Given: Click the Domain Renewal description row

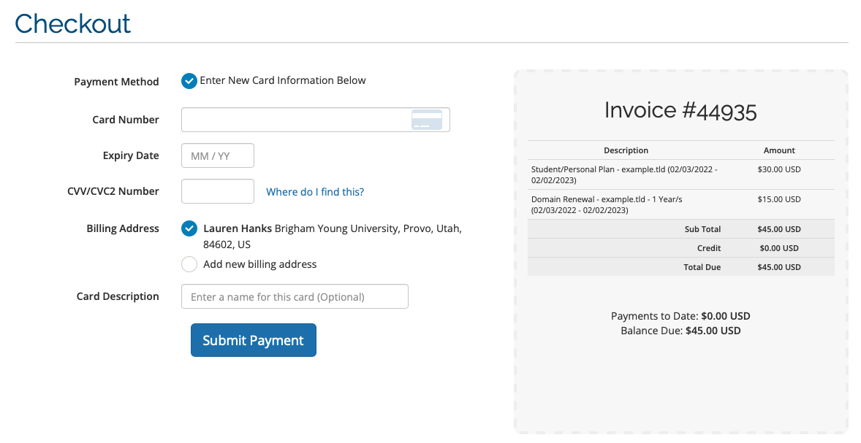Looking at the screenshot, I should 681,204.
